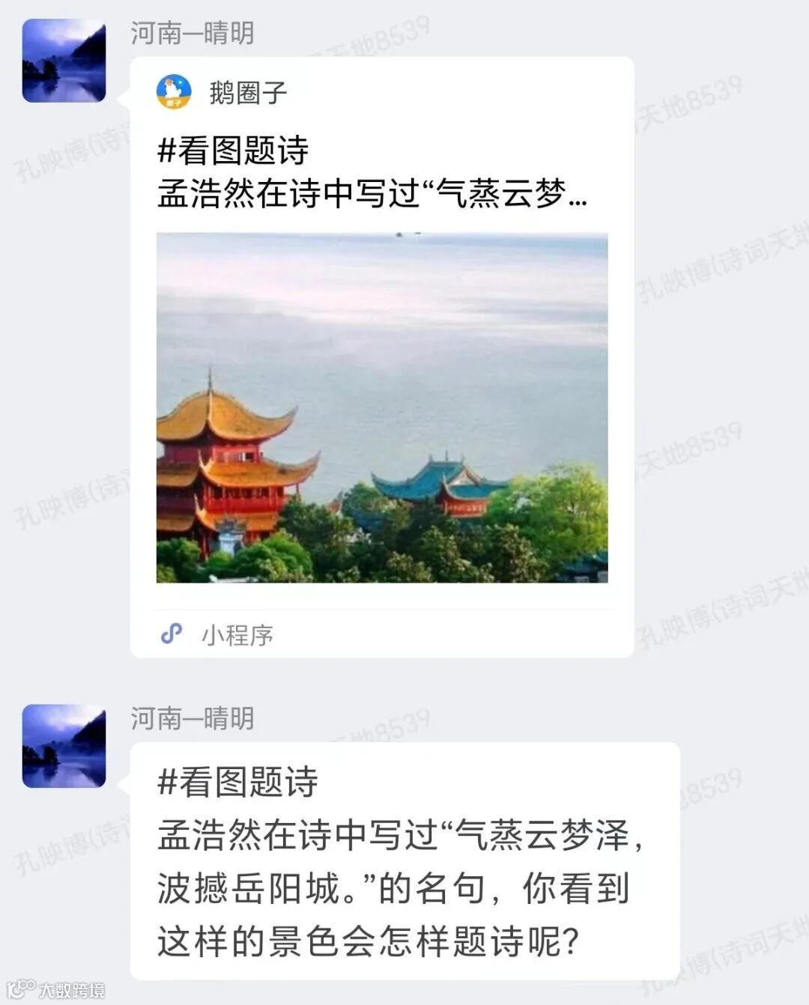The image size is (809, 1005).
Task: Tap the message line 孟浩然在诗中写过“气蒸云梦泽
Action: [x=401, y=835]
